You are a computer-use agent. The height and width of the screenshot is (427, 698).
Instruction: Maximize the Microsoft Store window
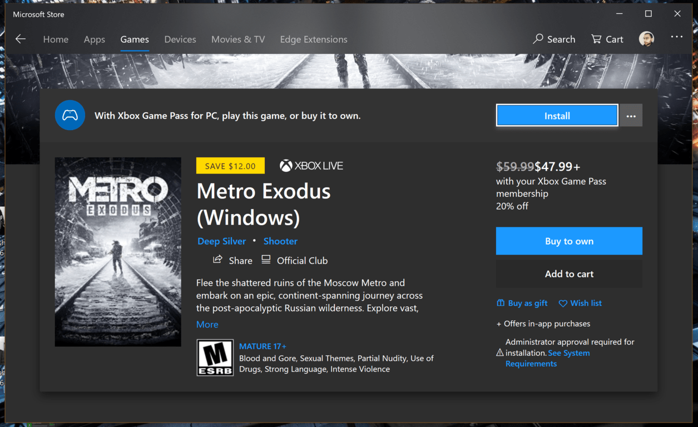[x=648, y=14]
